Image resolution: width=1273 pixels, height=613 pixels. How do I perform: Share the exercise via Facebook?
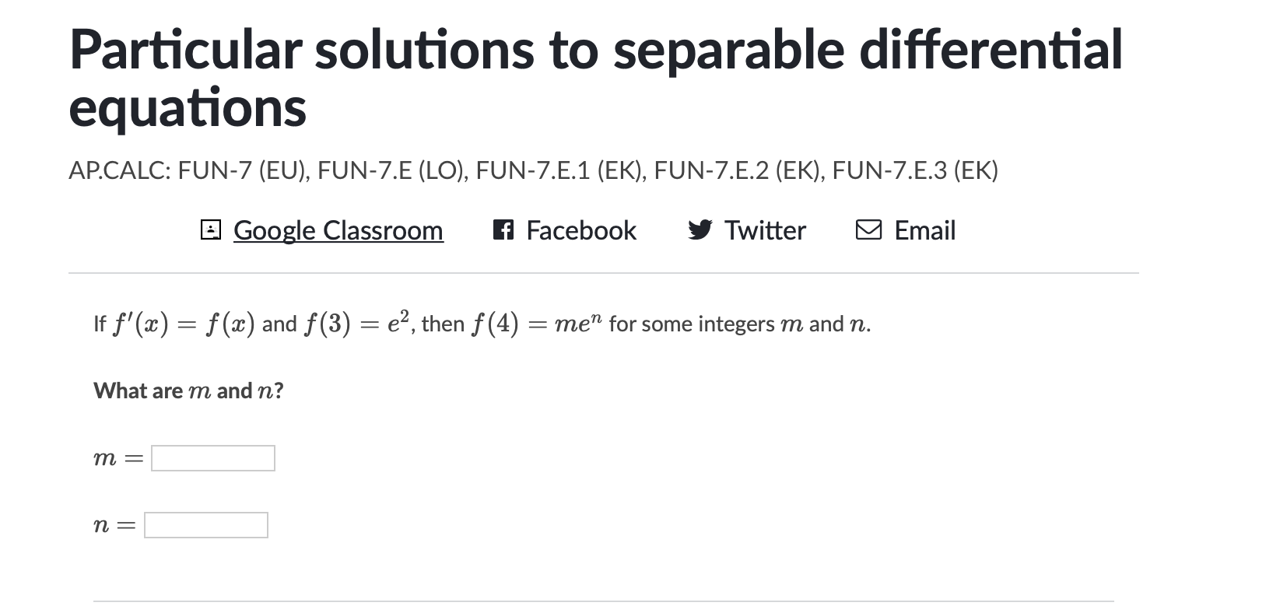click(x=581, y=229)
